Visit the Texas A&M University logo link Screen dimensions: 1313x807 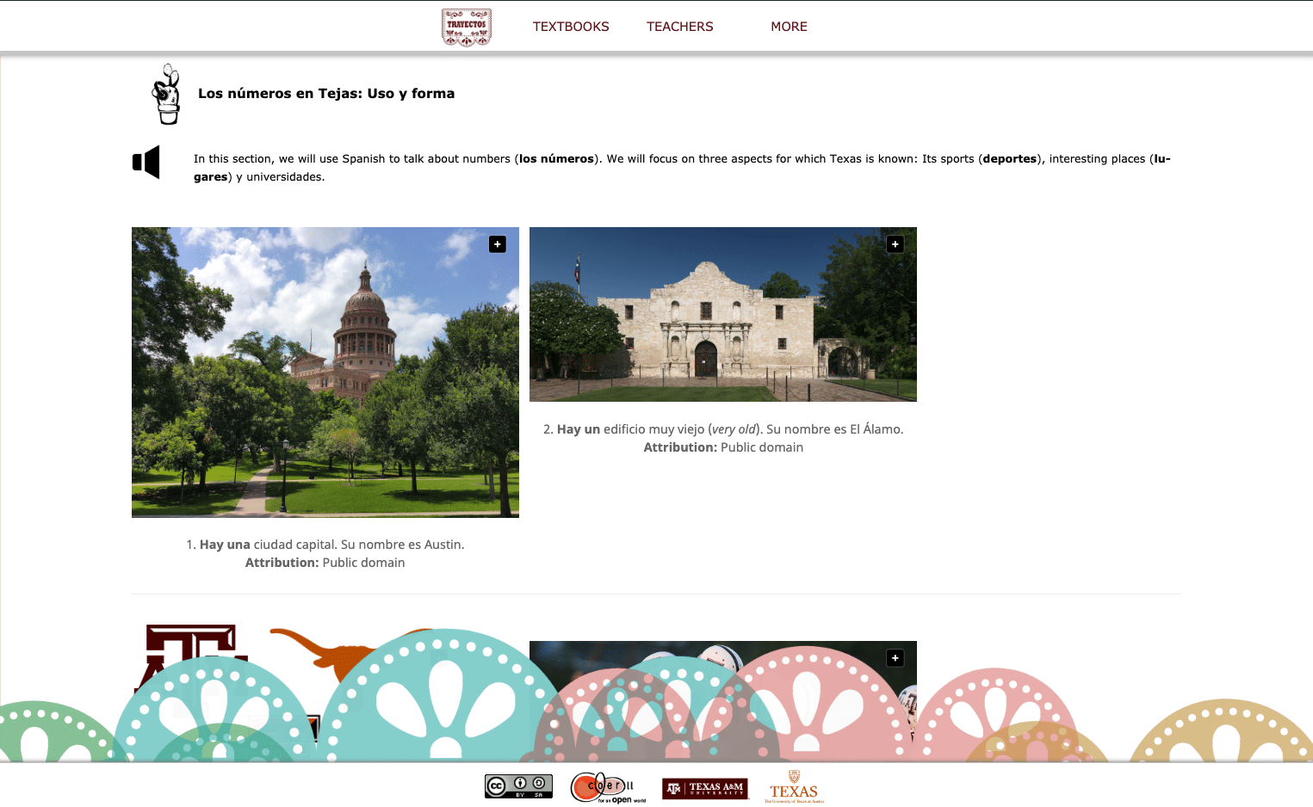pyautogui.click(x=705, y=788)
